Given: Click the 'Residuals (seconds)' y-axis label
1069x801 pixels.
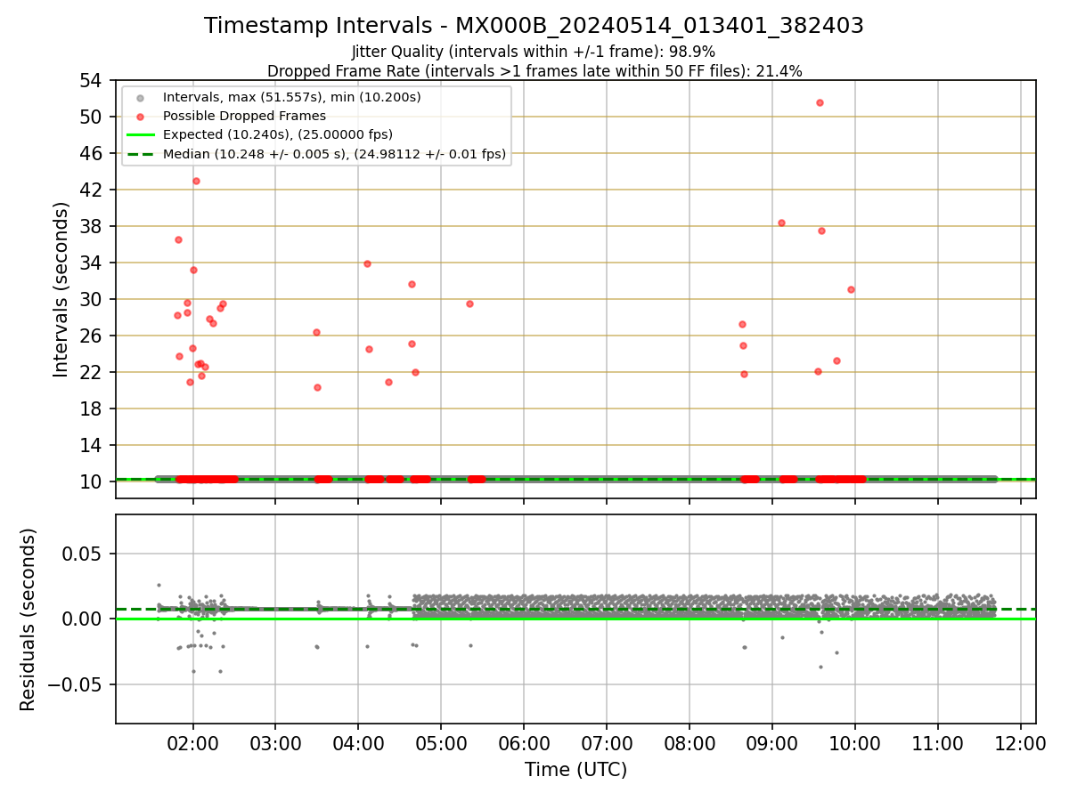Looking at the screenshot, I should 29,619.
